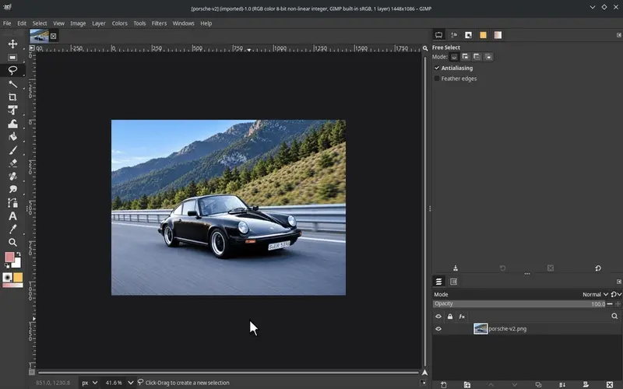The height and width of the screenshot is (389, 623).
Task: Open the Select menu
Action: tap(40, 23)
